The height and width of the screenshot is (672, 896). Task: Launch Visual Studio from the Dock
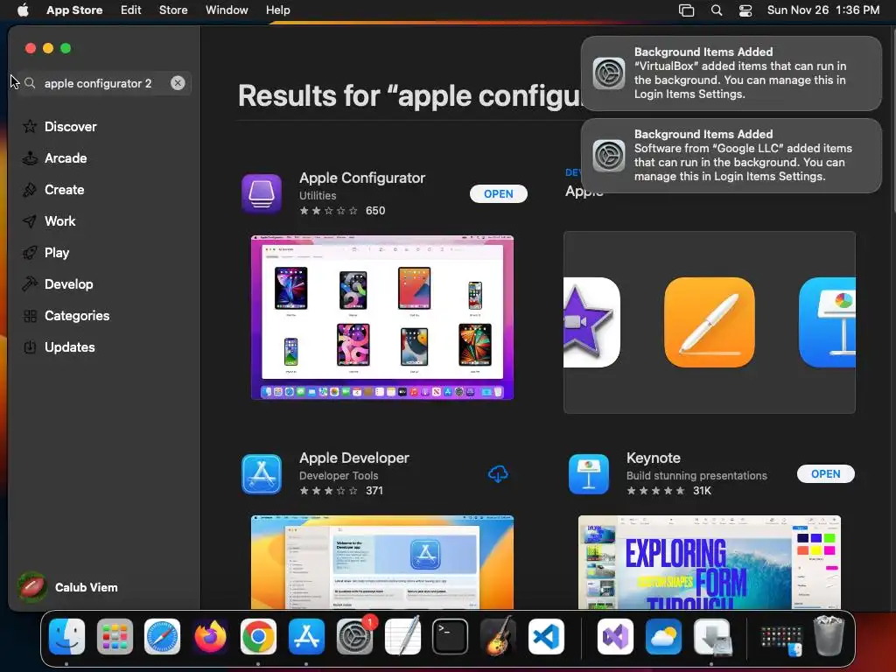pyautogui.click(x=615, y=637)
